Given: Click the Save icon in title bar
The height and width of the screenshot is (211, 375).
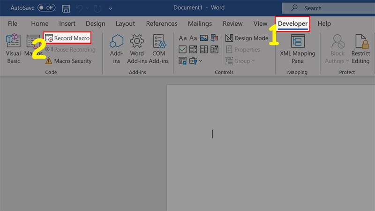Looking at the screenshot, I should click(x=67, y=8).
